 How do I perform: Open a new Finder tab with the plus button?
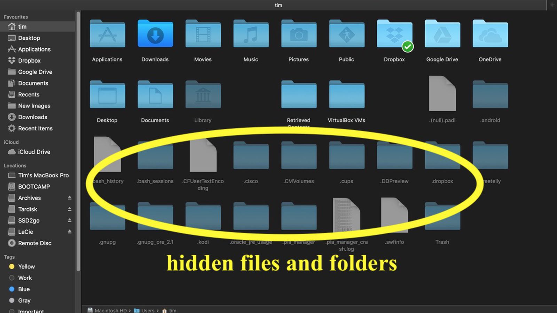tap(552, 5)
